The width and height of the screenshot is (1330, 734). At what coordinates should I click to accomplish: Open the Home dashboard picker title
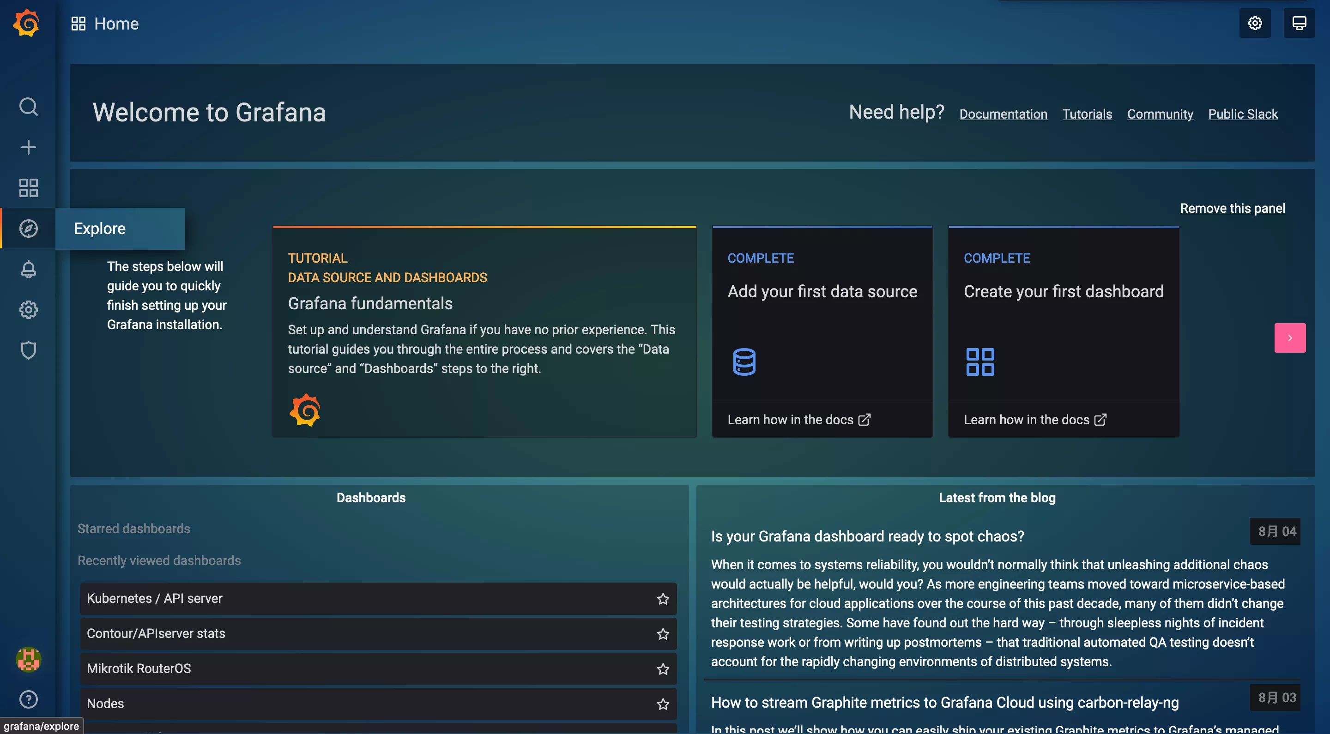coord(116,24)
